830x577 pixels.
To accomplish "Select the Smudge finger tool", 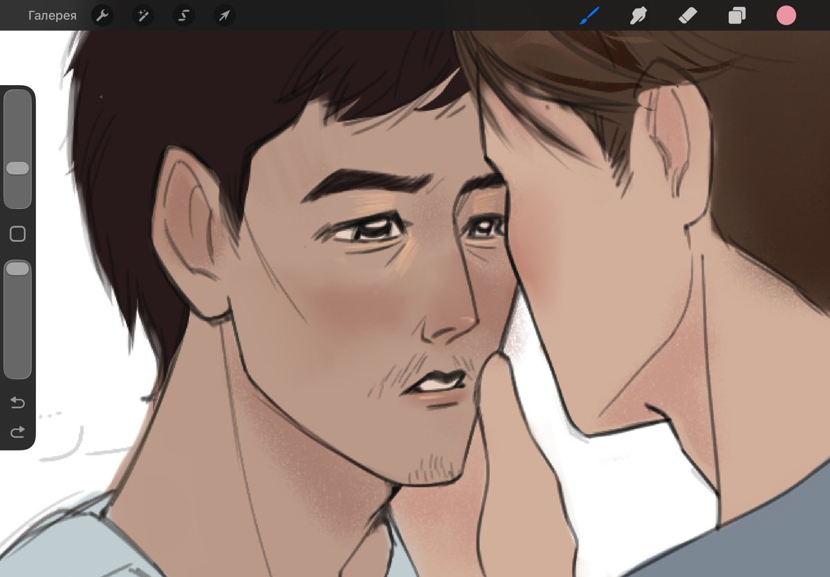I will [638, 15].
